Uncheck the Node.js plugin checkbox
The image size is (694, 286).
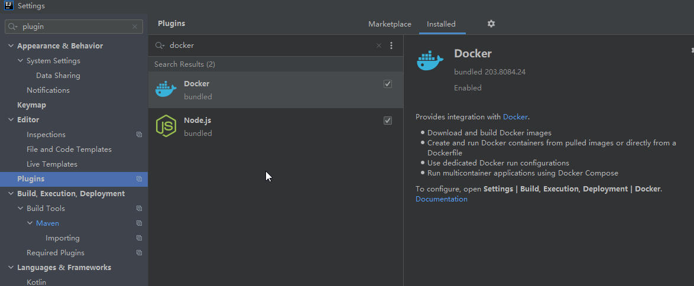388,121
